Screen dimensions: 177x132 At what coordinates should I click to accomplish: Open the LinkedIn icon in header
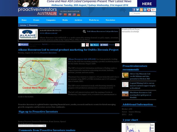coord(145,10)
